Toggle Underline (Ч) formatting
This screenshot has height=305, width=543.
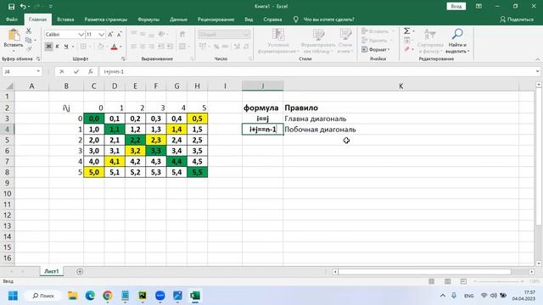pyautogui.click(x=66, y=47)
